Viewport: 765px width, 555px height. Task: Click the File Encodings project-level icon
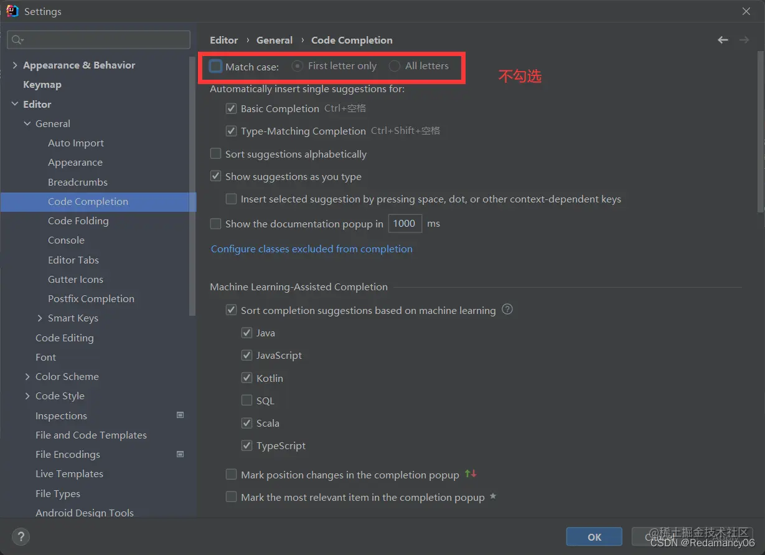(181, 454)
